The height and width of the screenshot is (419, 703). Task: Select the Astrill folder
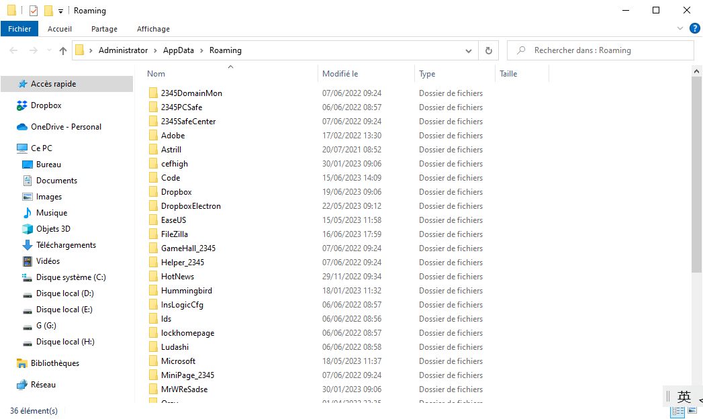[x=171, y=150]
